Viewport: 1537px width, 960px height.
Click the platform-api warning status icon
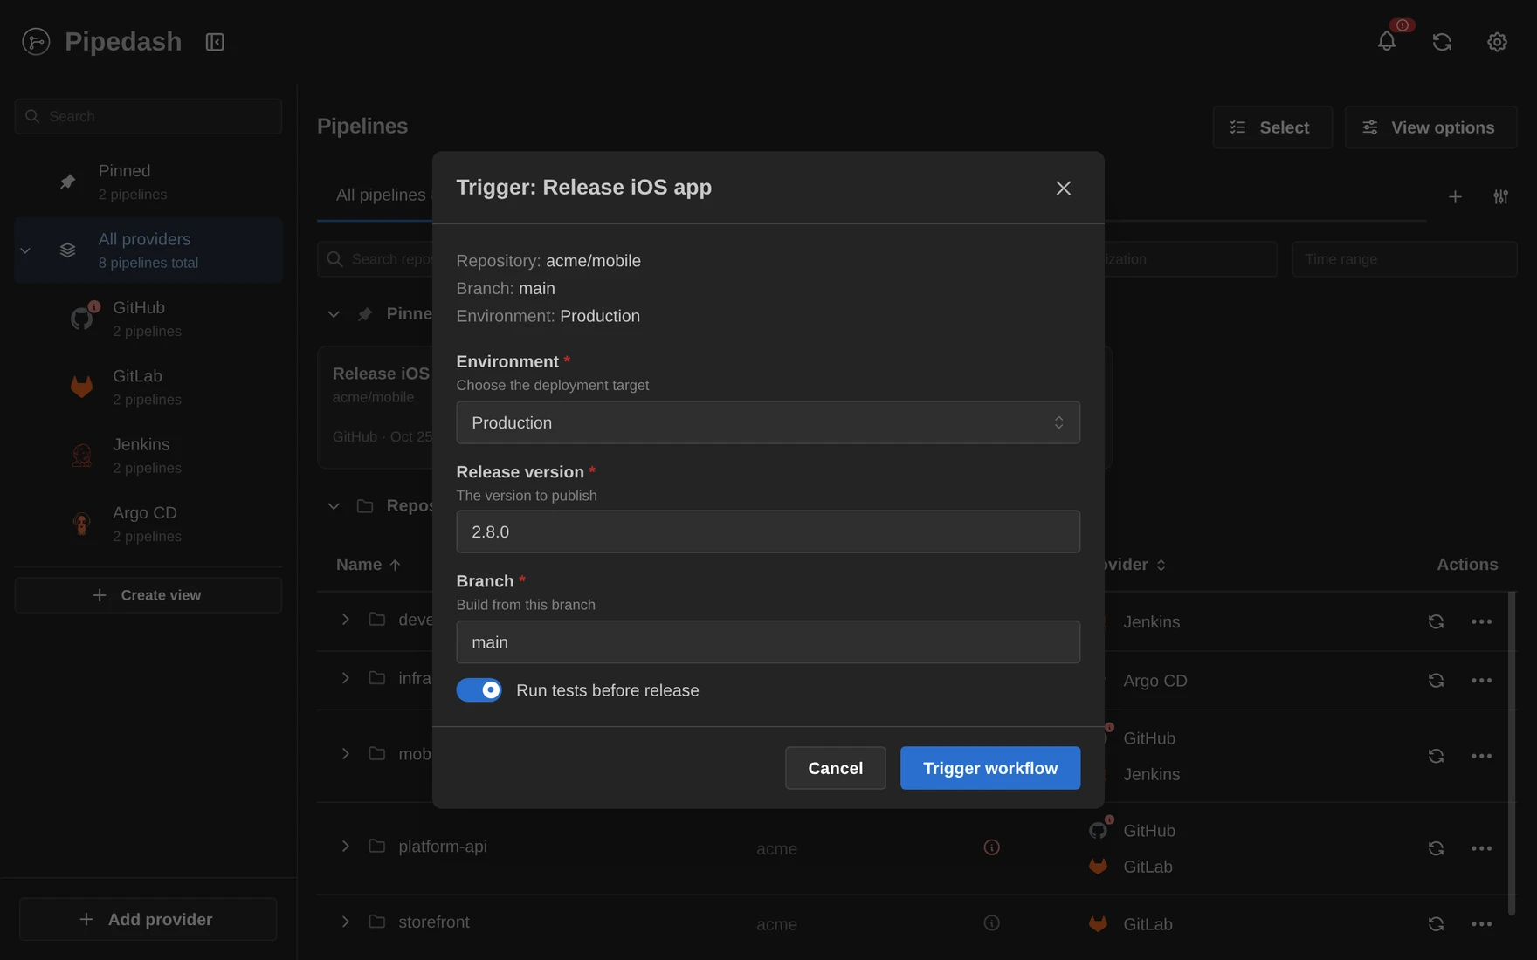pyautogui.click(x=991, y=847)
